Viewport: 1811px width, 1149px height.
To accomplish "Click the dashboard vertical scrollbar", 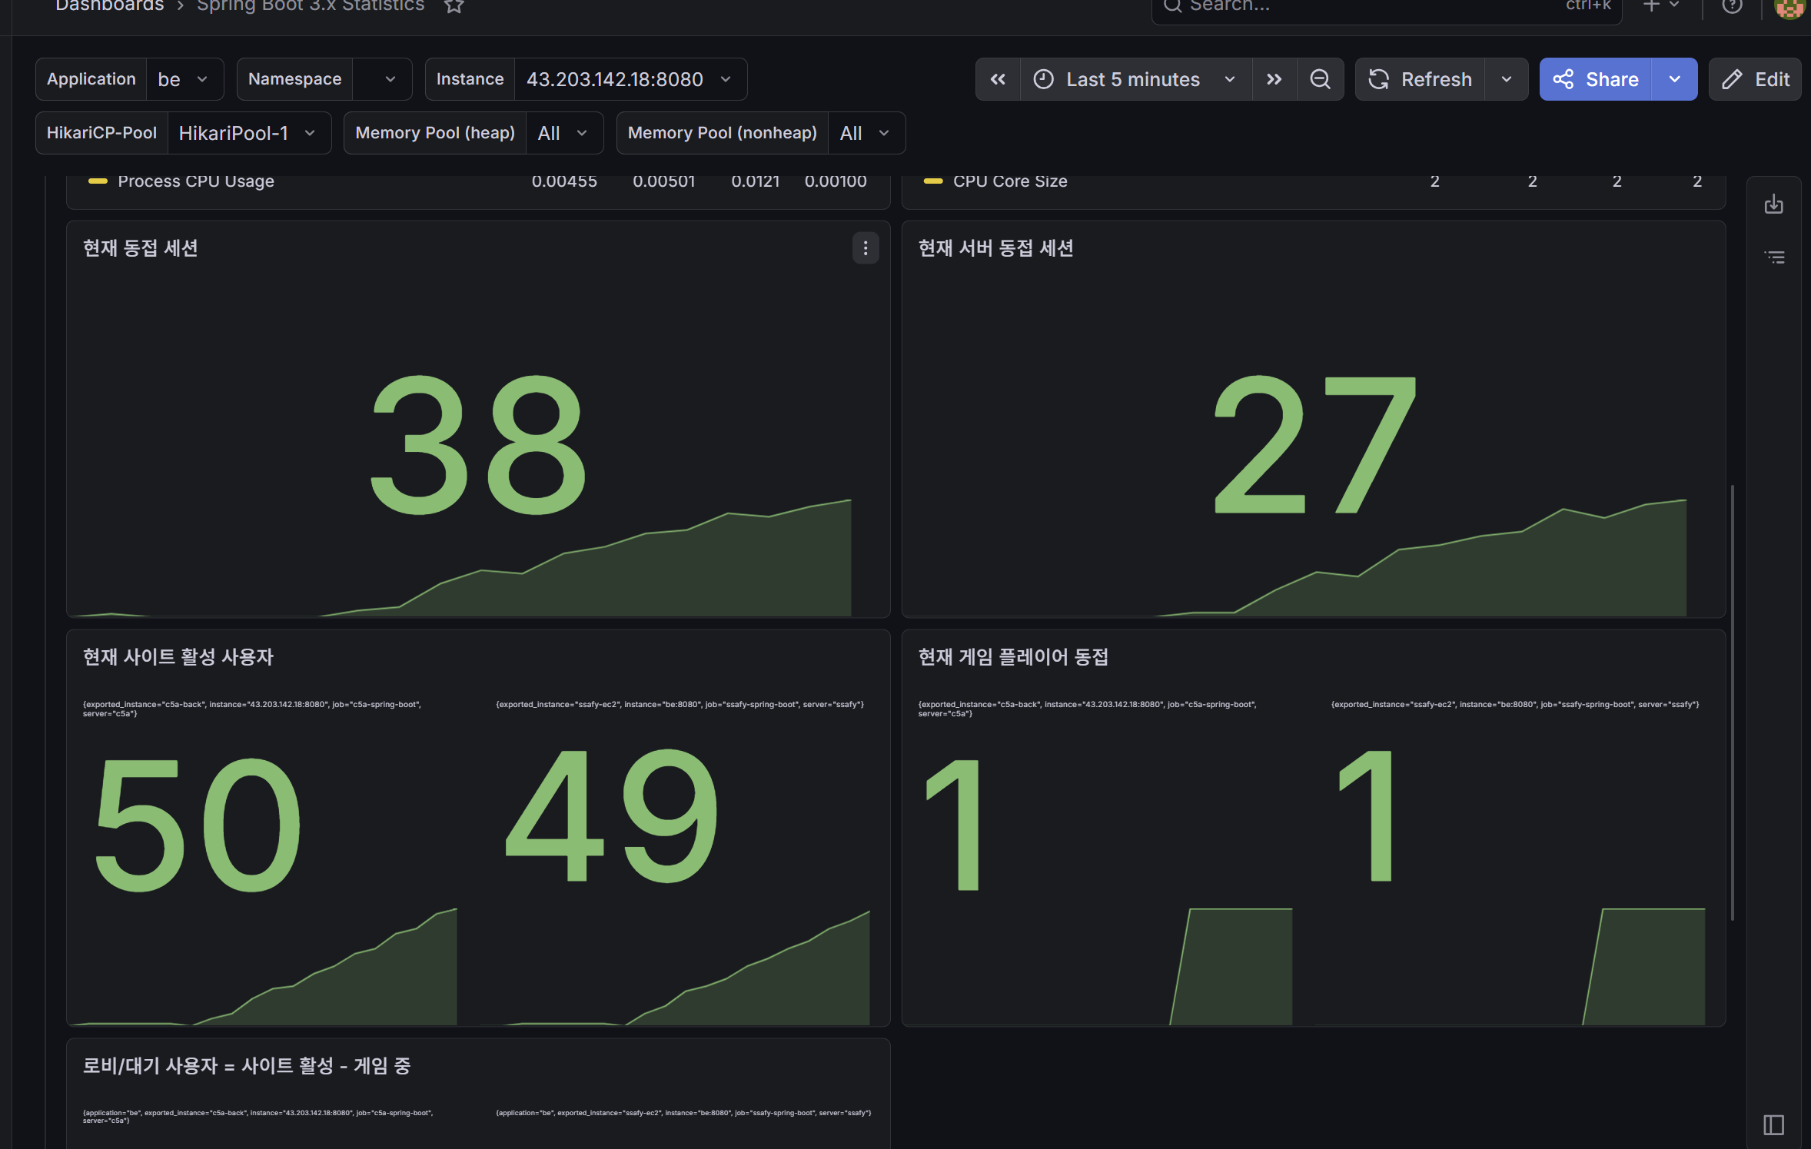I will (1732, 702).
